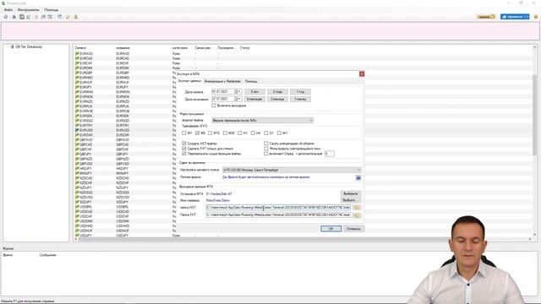Click the HST folder path field

278,208
